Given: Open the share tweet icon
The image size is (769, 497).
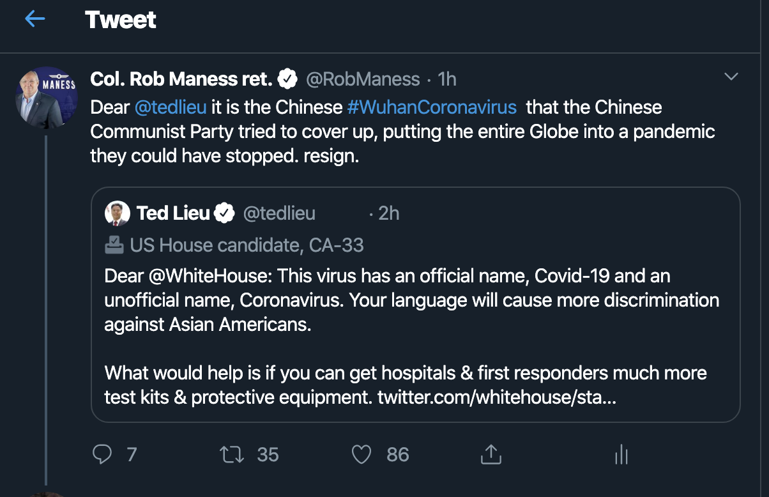Looking at the screenshot, I should point(490,454).
